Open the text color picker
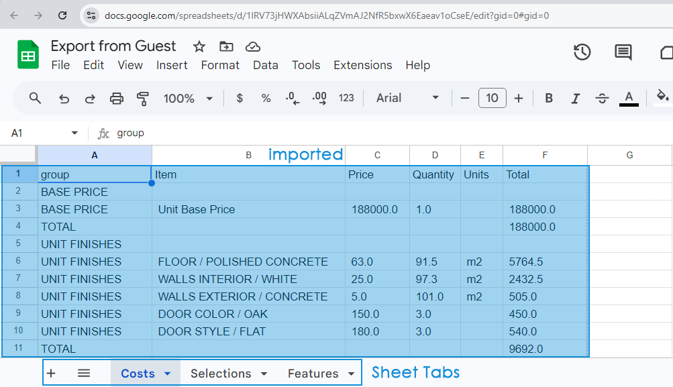The width and height of the screenshot is (673, 387). pyautogui.click(x=629, y=99)
